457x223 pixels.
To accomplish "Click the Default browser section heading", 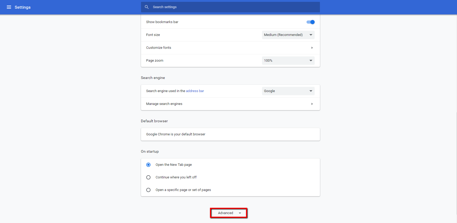I will 154,121.
